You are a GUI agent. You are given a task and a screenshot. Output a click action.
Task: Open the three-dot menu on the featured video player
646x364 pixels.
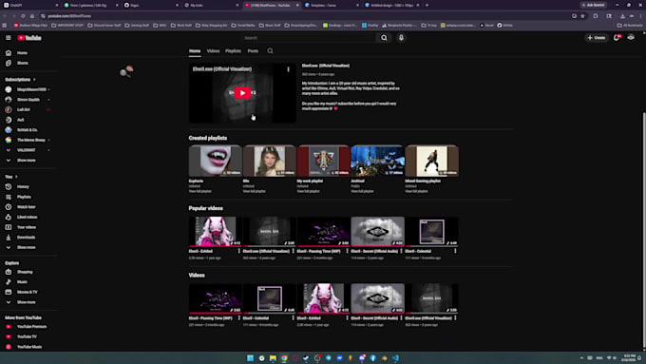pyautogui.click(x=289, y=69)
